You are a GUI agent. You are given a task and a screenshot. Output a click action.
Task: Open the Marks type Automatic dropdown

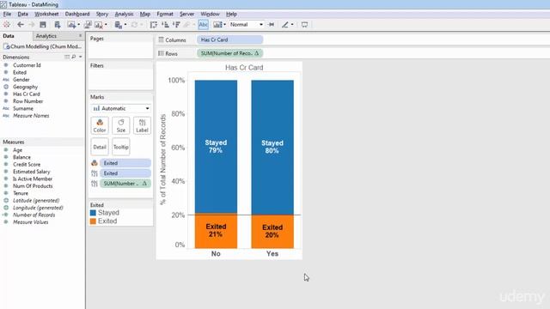[121, 109]
